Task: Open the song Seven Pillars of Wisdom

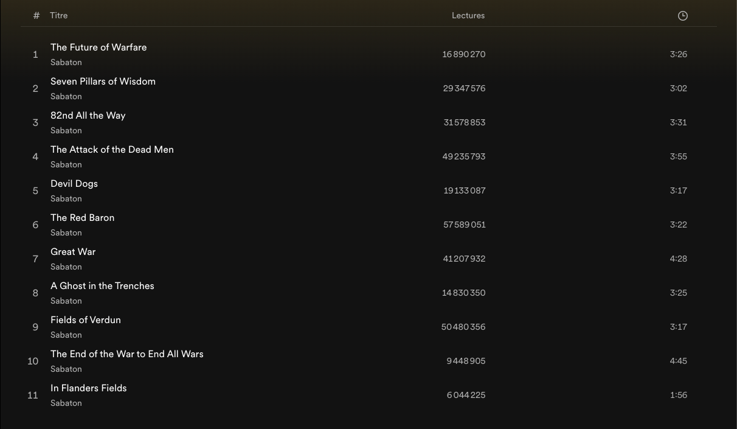Action: (103, 82)
